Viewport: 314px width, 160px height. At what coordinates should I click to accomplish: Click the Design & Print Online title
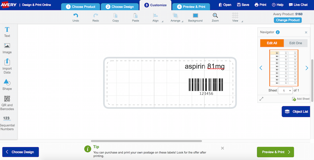36,5
